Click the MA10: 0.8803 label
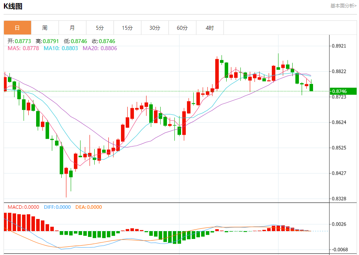Viewport: 359px width, 255px height. 61,49
